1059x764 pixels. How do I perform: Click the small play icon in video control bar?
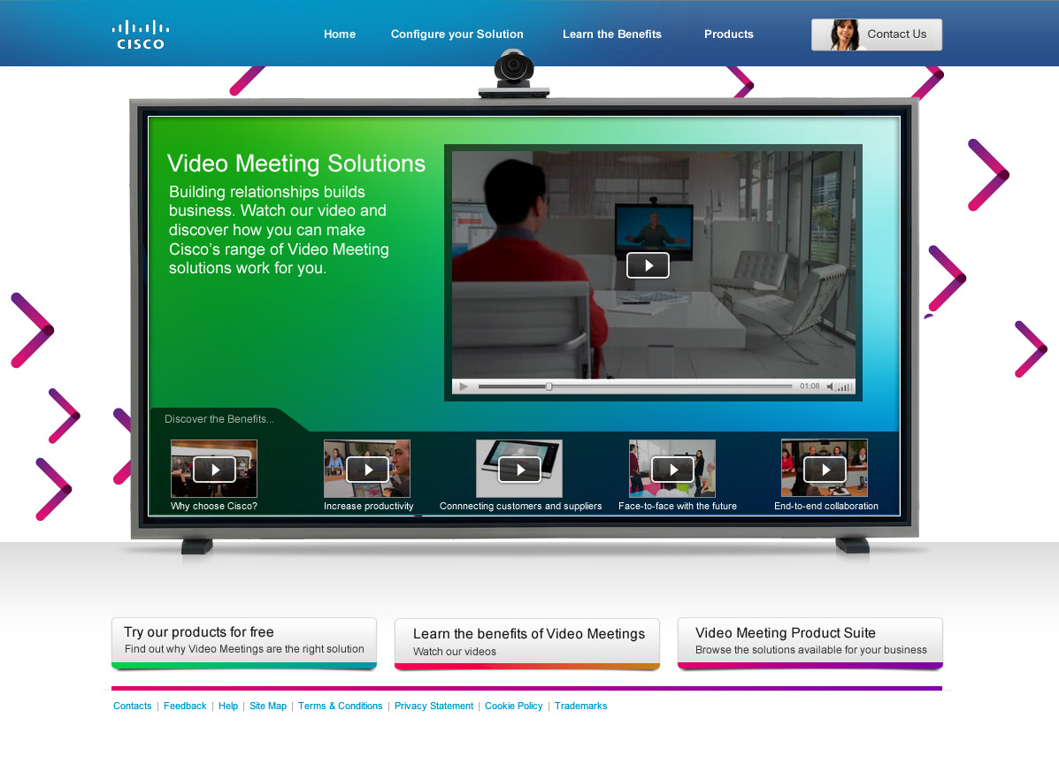pyautogui.click(x=464, y=386)
